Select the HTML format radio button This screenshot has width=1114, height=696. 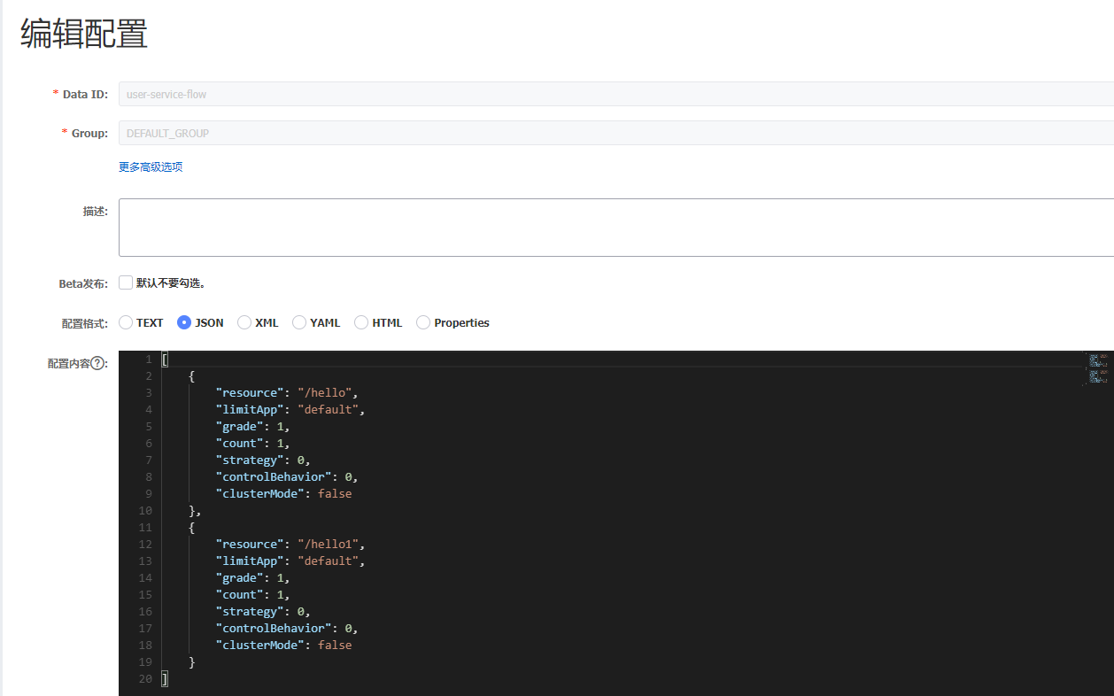pyautogui.click(x=361, y=322)
